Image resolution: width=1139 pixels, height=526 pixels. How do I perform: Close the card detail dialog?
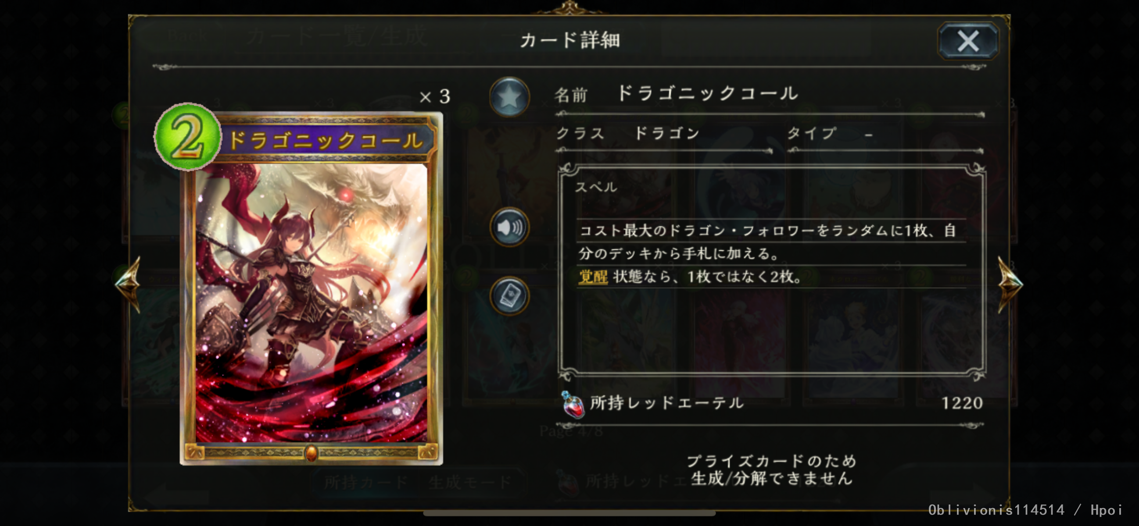968,41
